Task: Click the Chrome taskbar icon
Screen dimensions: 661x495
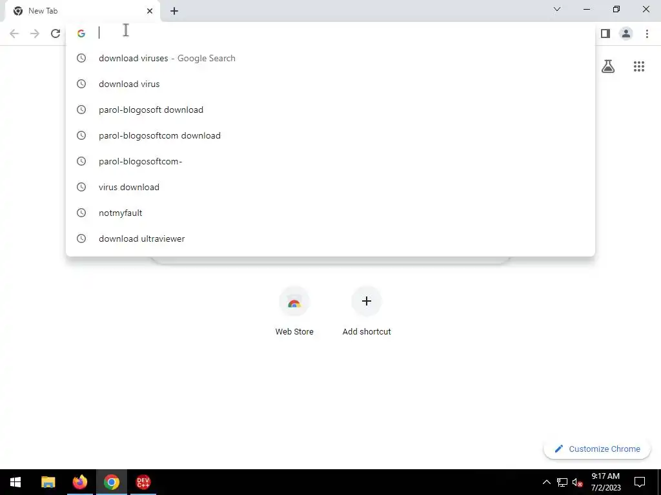Action: [x=111, y=482]
